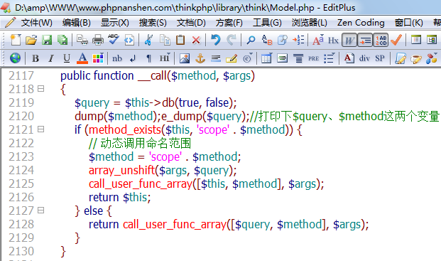Image resolution: width=441 pixels, height=261 pixels.
Task: Open Print Preview from the toolbar
Action: pyautogui.click(x=82, y=40)
